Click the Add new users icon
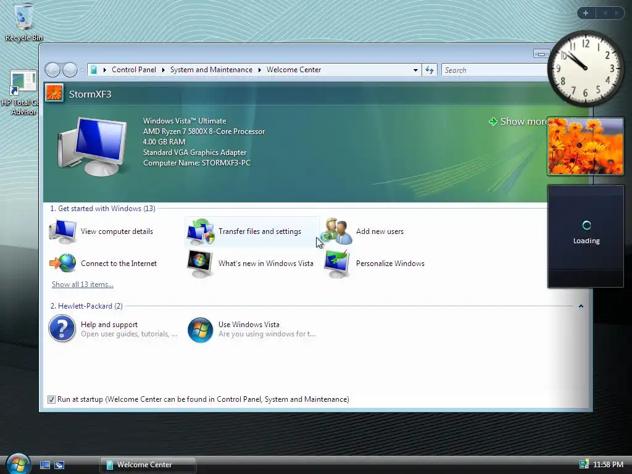The width and height of the screenshot is (632, 474). [x=338, y=231]
